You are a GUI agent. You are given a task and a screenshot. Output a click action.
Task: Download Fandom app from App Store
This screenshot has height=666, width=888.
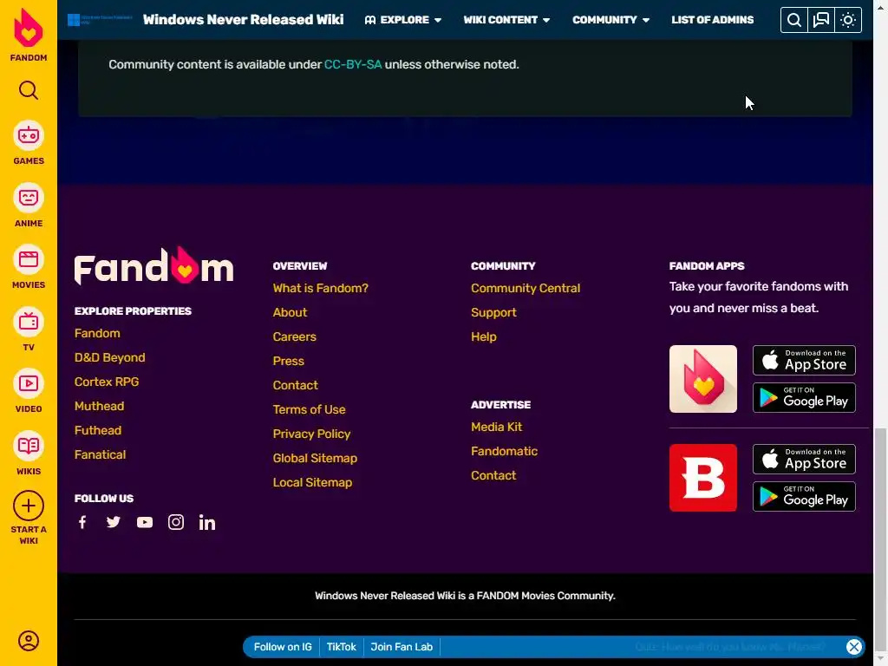[x=804, y=360]
